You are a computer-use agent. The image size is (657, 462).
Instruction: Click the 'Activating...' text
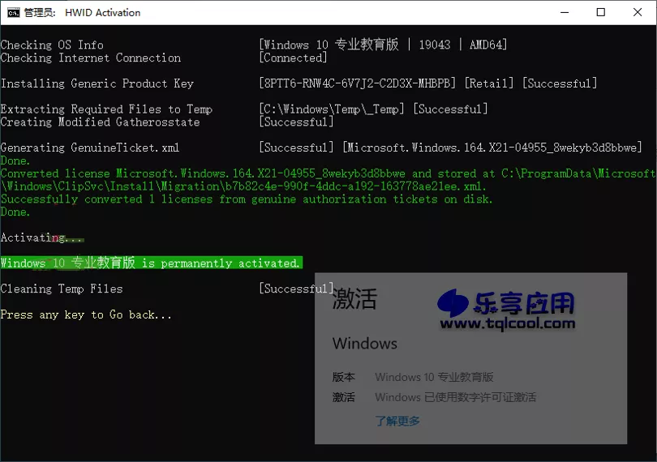tap(41, 237)
